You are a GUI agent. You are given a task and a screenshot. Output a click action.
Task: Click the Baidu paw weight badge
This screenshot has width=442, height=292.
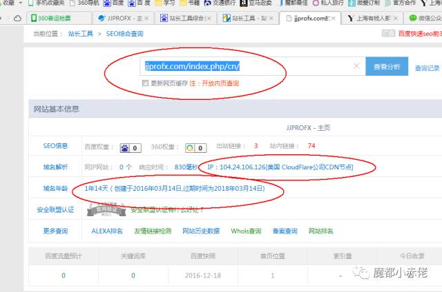[x=131, y=148]
